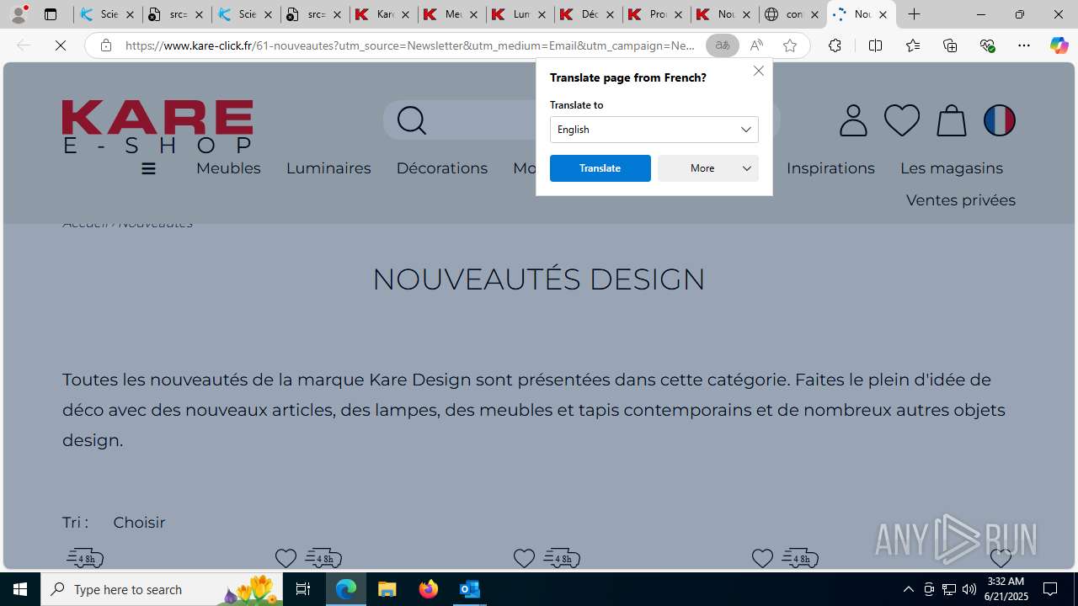1078x606 pixels.
Task: Open the Windows Start menu
Action: [x=20, y=589]
